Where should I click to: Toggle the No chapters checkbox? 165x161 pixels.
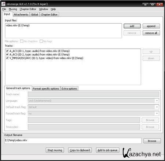(22, 41)
